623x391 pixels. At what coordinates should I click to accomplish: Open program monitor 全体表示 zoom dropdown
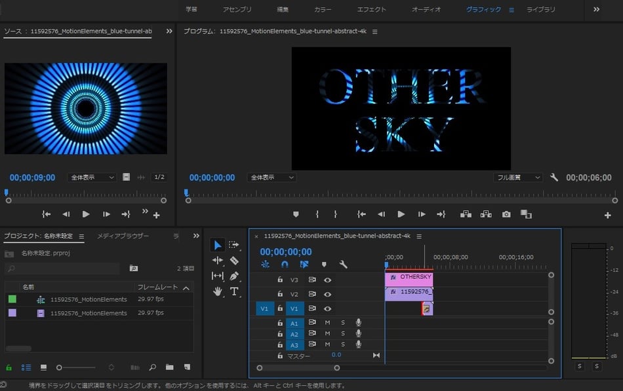coord(271,177)
